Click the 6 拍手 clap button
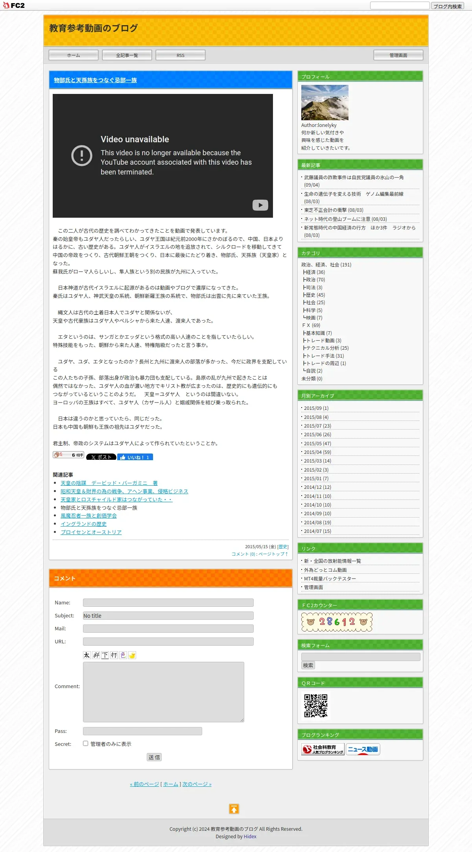The image size is (472, 852). click(x=68, y=455)
